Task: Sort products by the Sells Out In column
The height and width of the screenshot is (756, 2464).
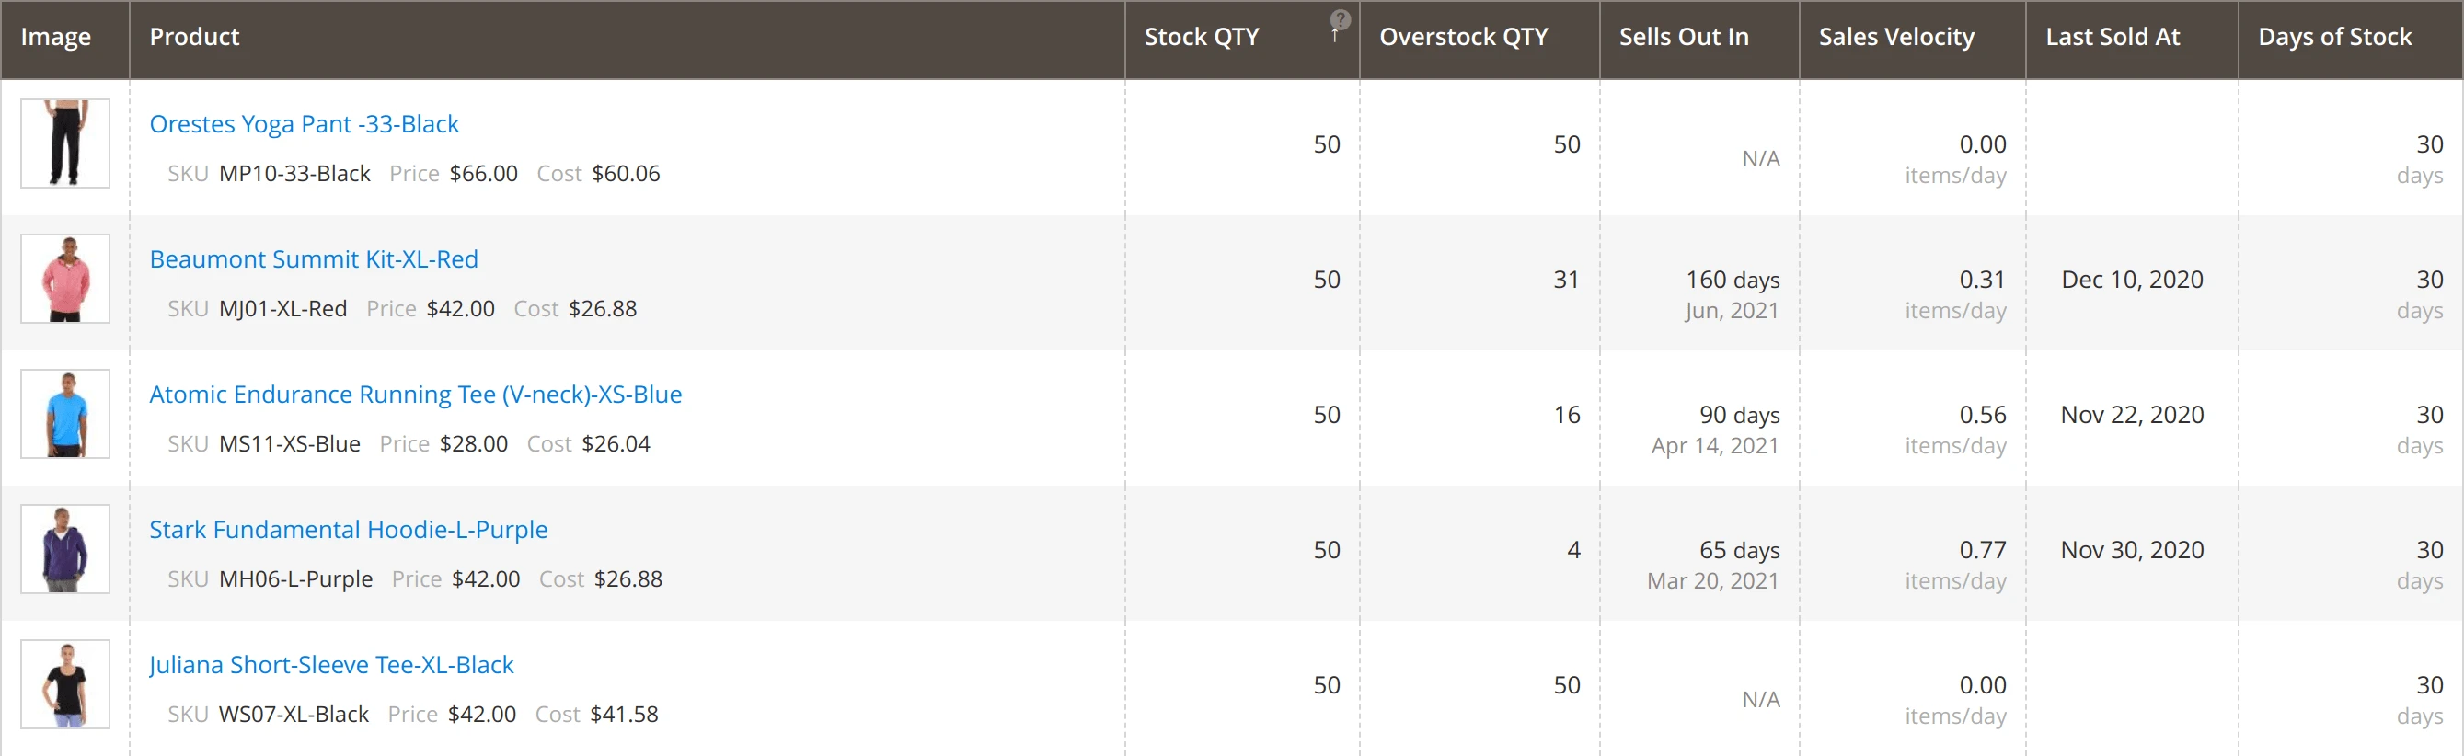Action: click(x=1684, y=36)
